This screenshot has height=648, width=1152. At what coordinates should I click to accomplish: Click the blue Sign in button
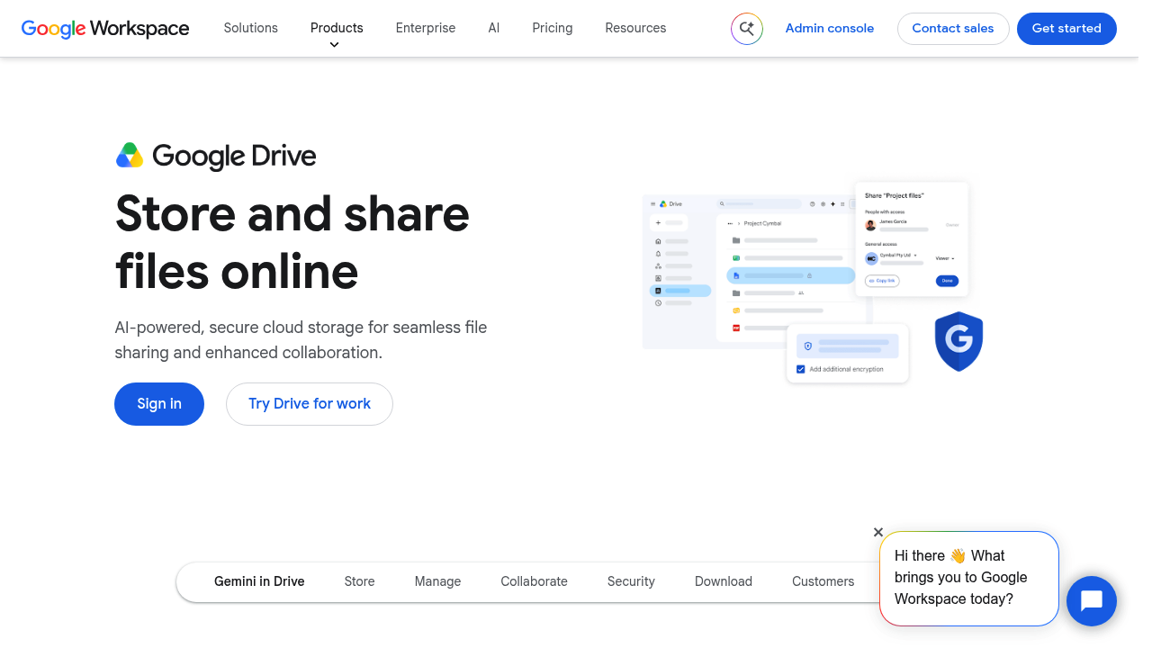[159, 404]
